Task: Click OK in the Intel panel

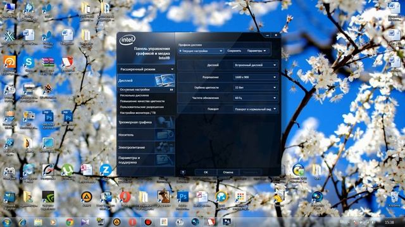Action: click(x=206, y=172)
